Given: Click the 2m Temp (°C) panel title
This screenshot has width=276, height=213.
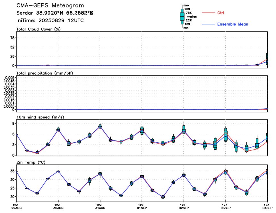Looking at the screenshot, I should tap(31, 163).
